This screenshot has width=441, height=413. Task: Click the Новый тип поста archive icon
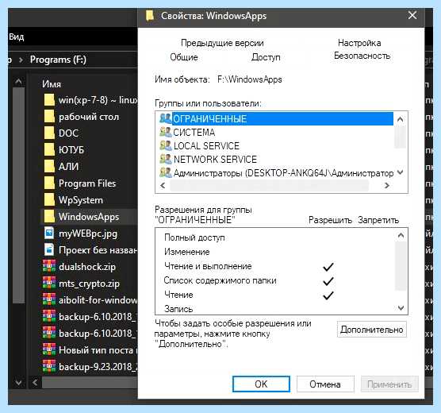coord(49,350)
